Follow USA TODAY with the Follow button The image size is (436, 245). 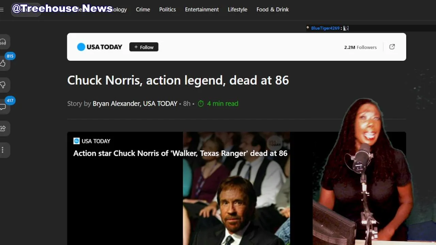(144, 47)
